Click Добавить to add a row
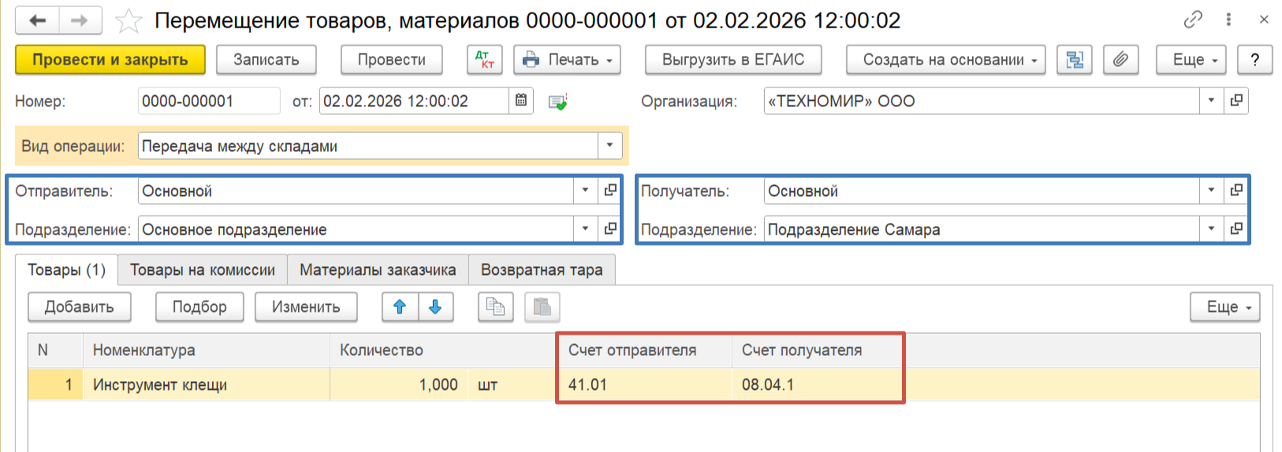 [x=80, y=307]
